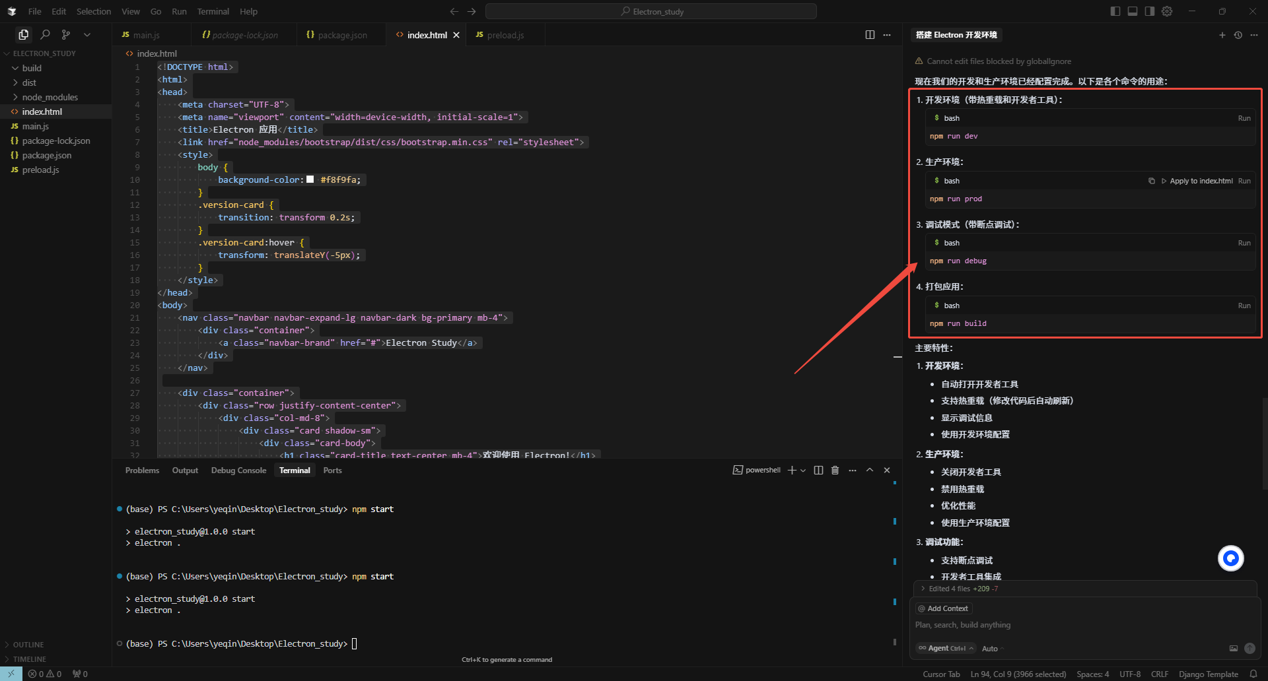1268x681 pixels.
Task: Send the chat message
Action: tap(1250, 648)
